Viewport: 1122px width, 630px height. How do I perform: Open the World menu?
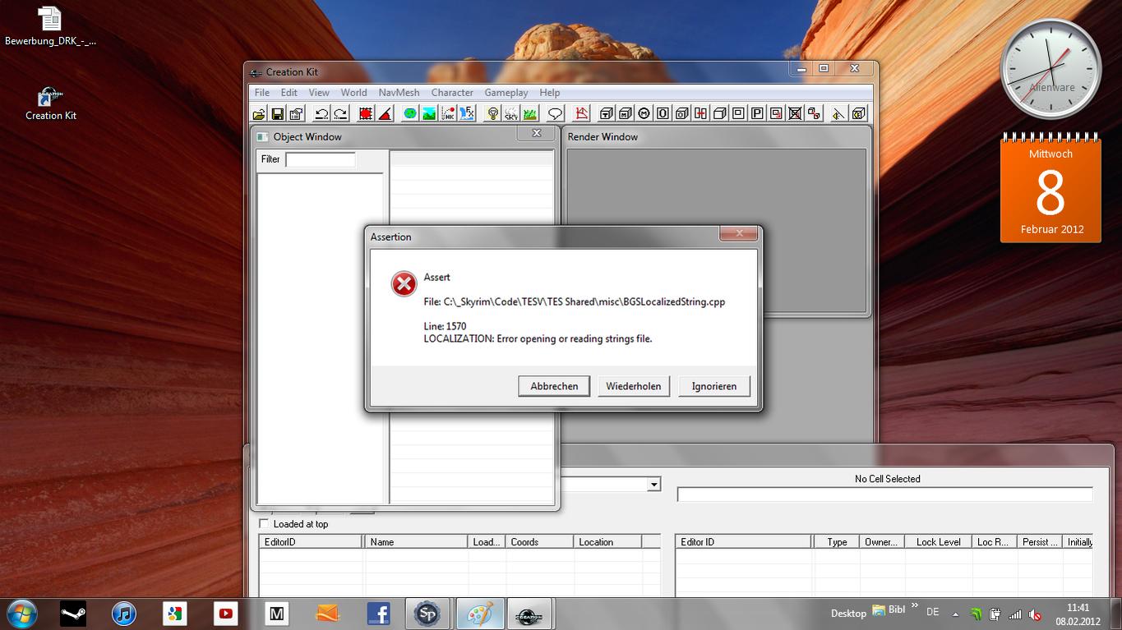353,93
